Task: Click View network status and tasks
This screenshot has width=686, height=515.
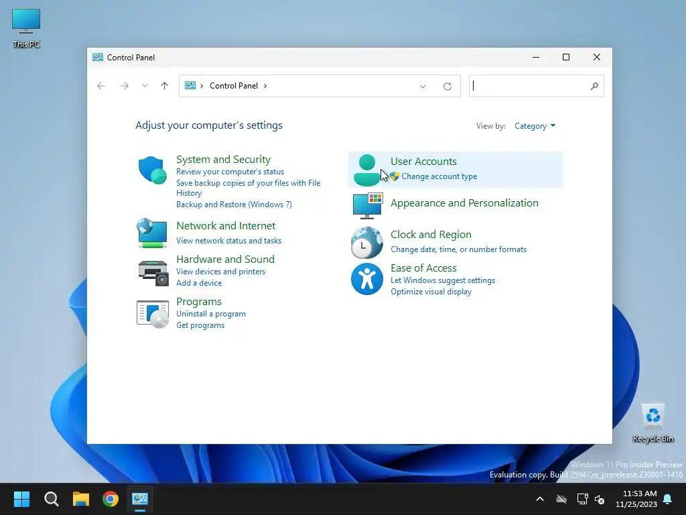Action: click(x=229, y=241)
